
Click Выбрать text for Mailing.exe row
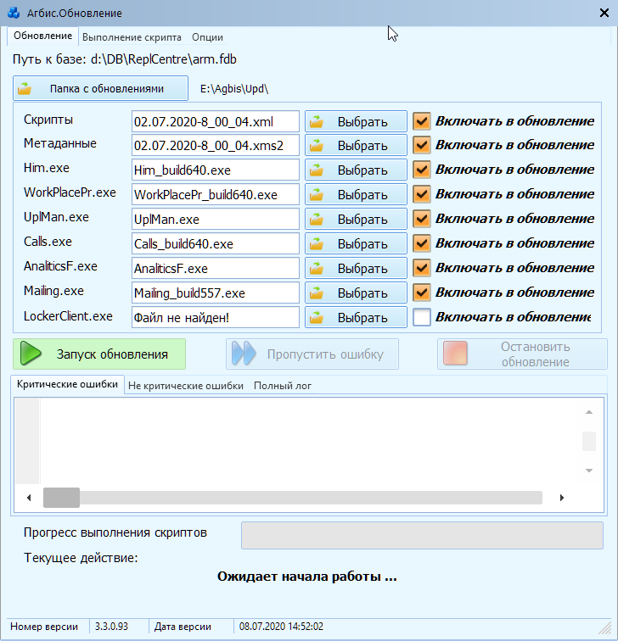click(x=362, y=293)
